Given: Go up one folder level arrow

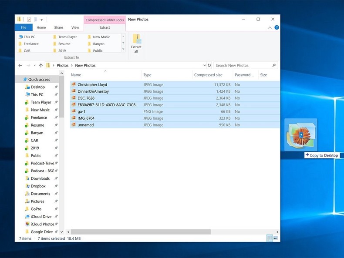Looking at the screenshot, I should (x=41, y=65).
